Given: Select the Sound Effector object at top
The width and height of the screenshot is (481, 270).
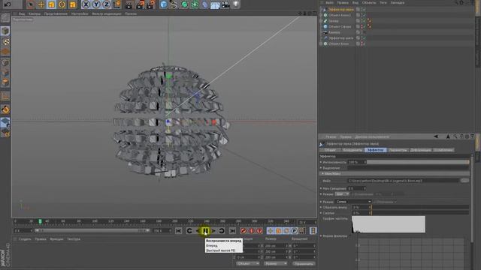Looking at the screenshot, I should pyautogui.click(x=340, y=10).
